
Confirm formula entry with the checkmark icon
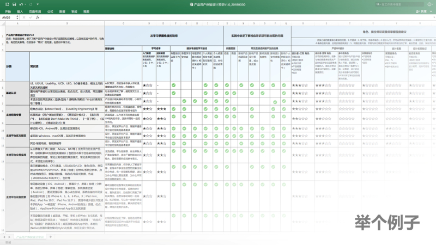tap(31, 17)
